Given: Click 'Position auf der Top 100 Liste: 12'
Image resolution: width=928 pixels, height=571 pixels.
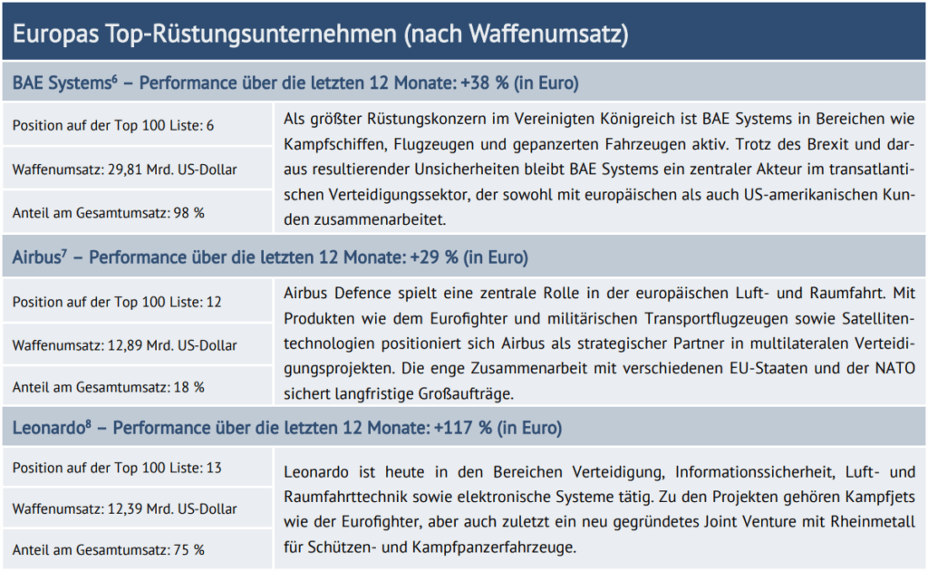Looking at the screenshot, I should [117, 302].
